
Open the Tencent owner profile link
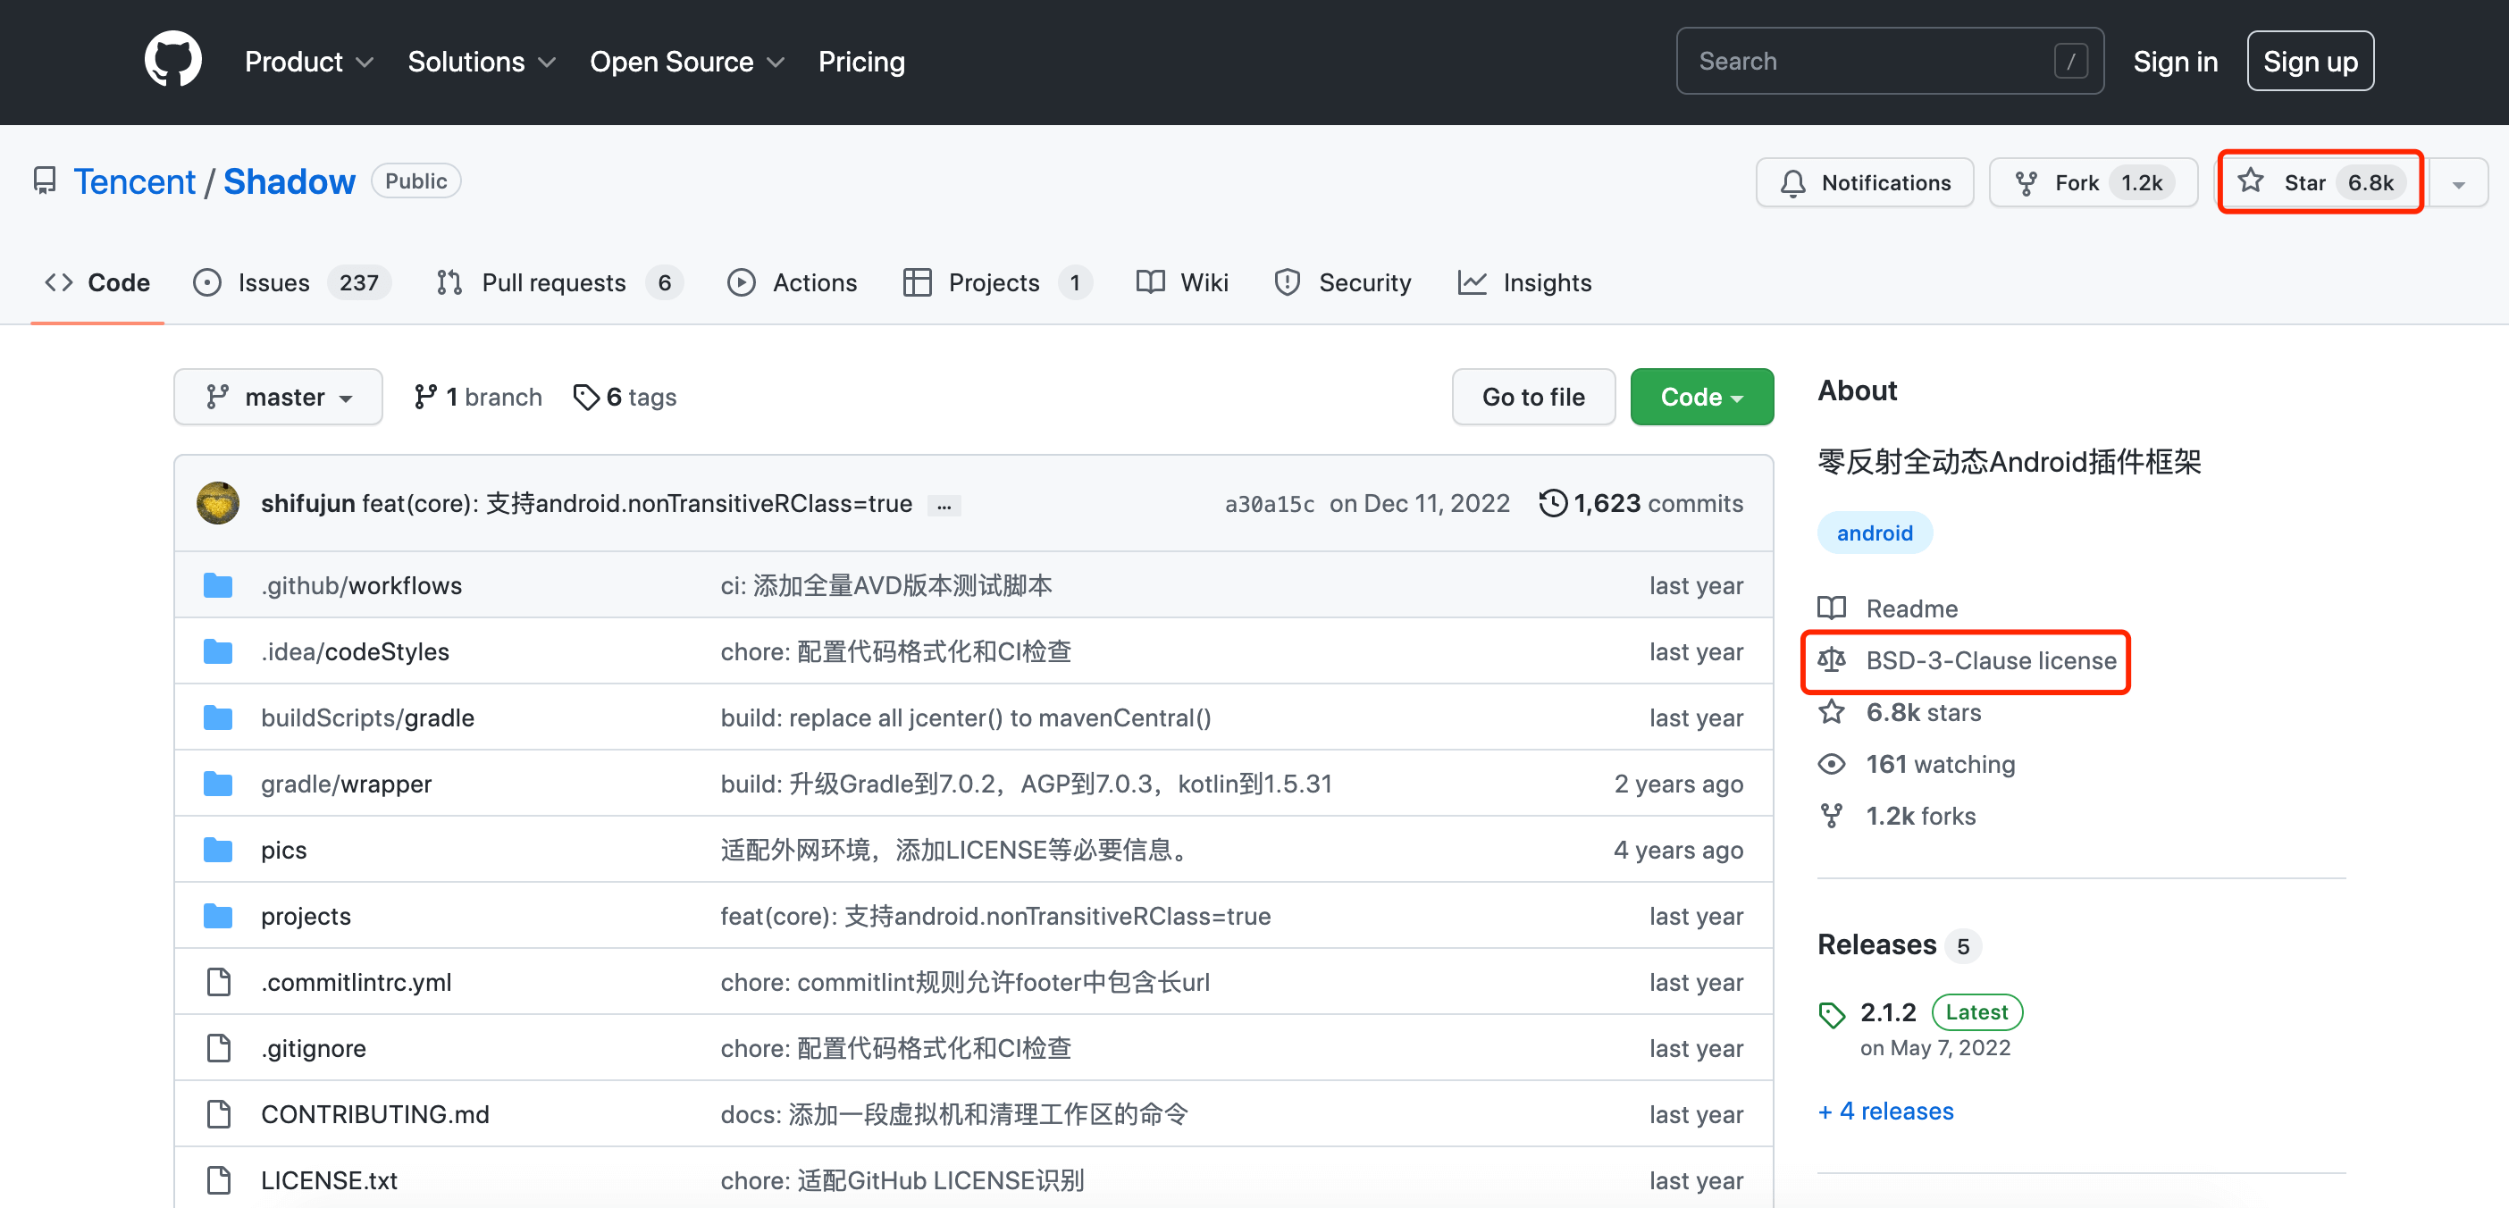pos(134,181)
